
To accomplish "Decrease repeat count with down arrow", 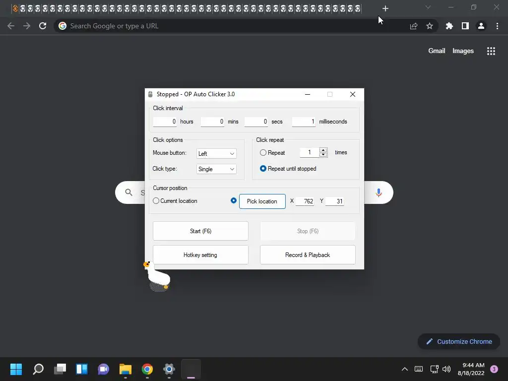I will [x=323, y=155].
